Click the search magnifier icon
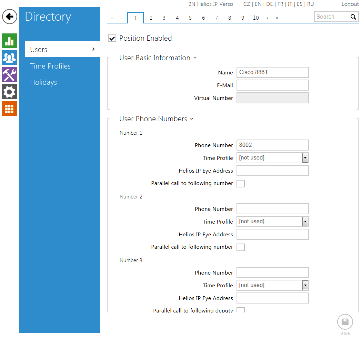This screenshot has width=361, height=339. [353, 17]
